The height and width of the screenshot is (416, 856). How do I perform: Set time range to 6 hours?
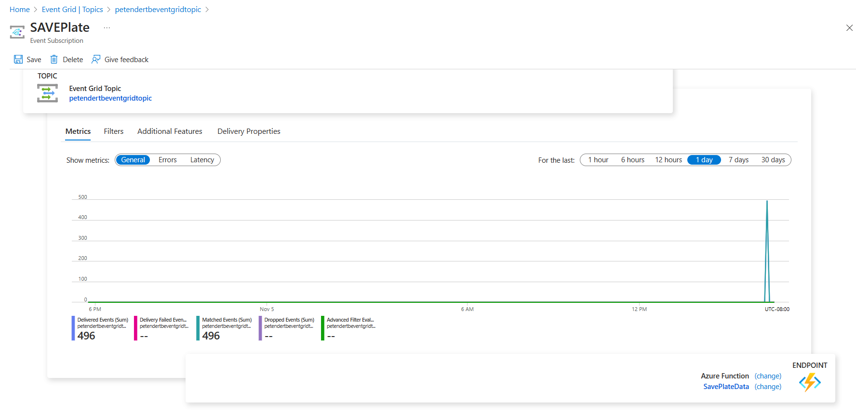(x=633, y=160)
